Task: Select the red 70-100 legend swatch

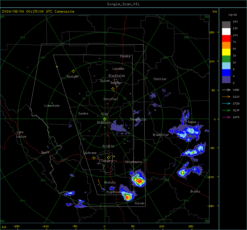Action: pyautogui.click(x=226, y=39)
